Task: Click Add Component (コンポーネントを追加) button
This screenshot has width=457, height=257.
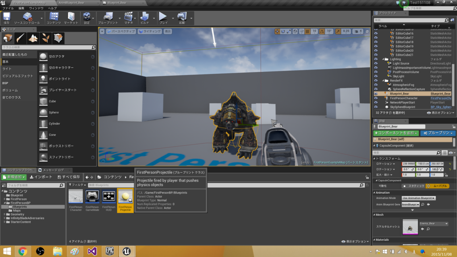Action: (396, 133)
